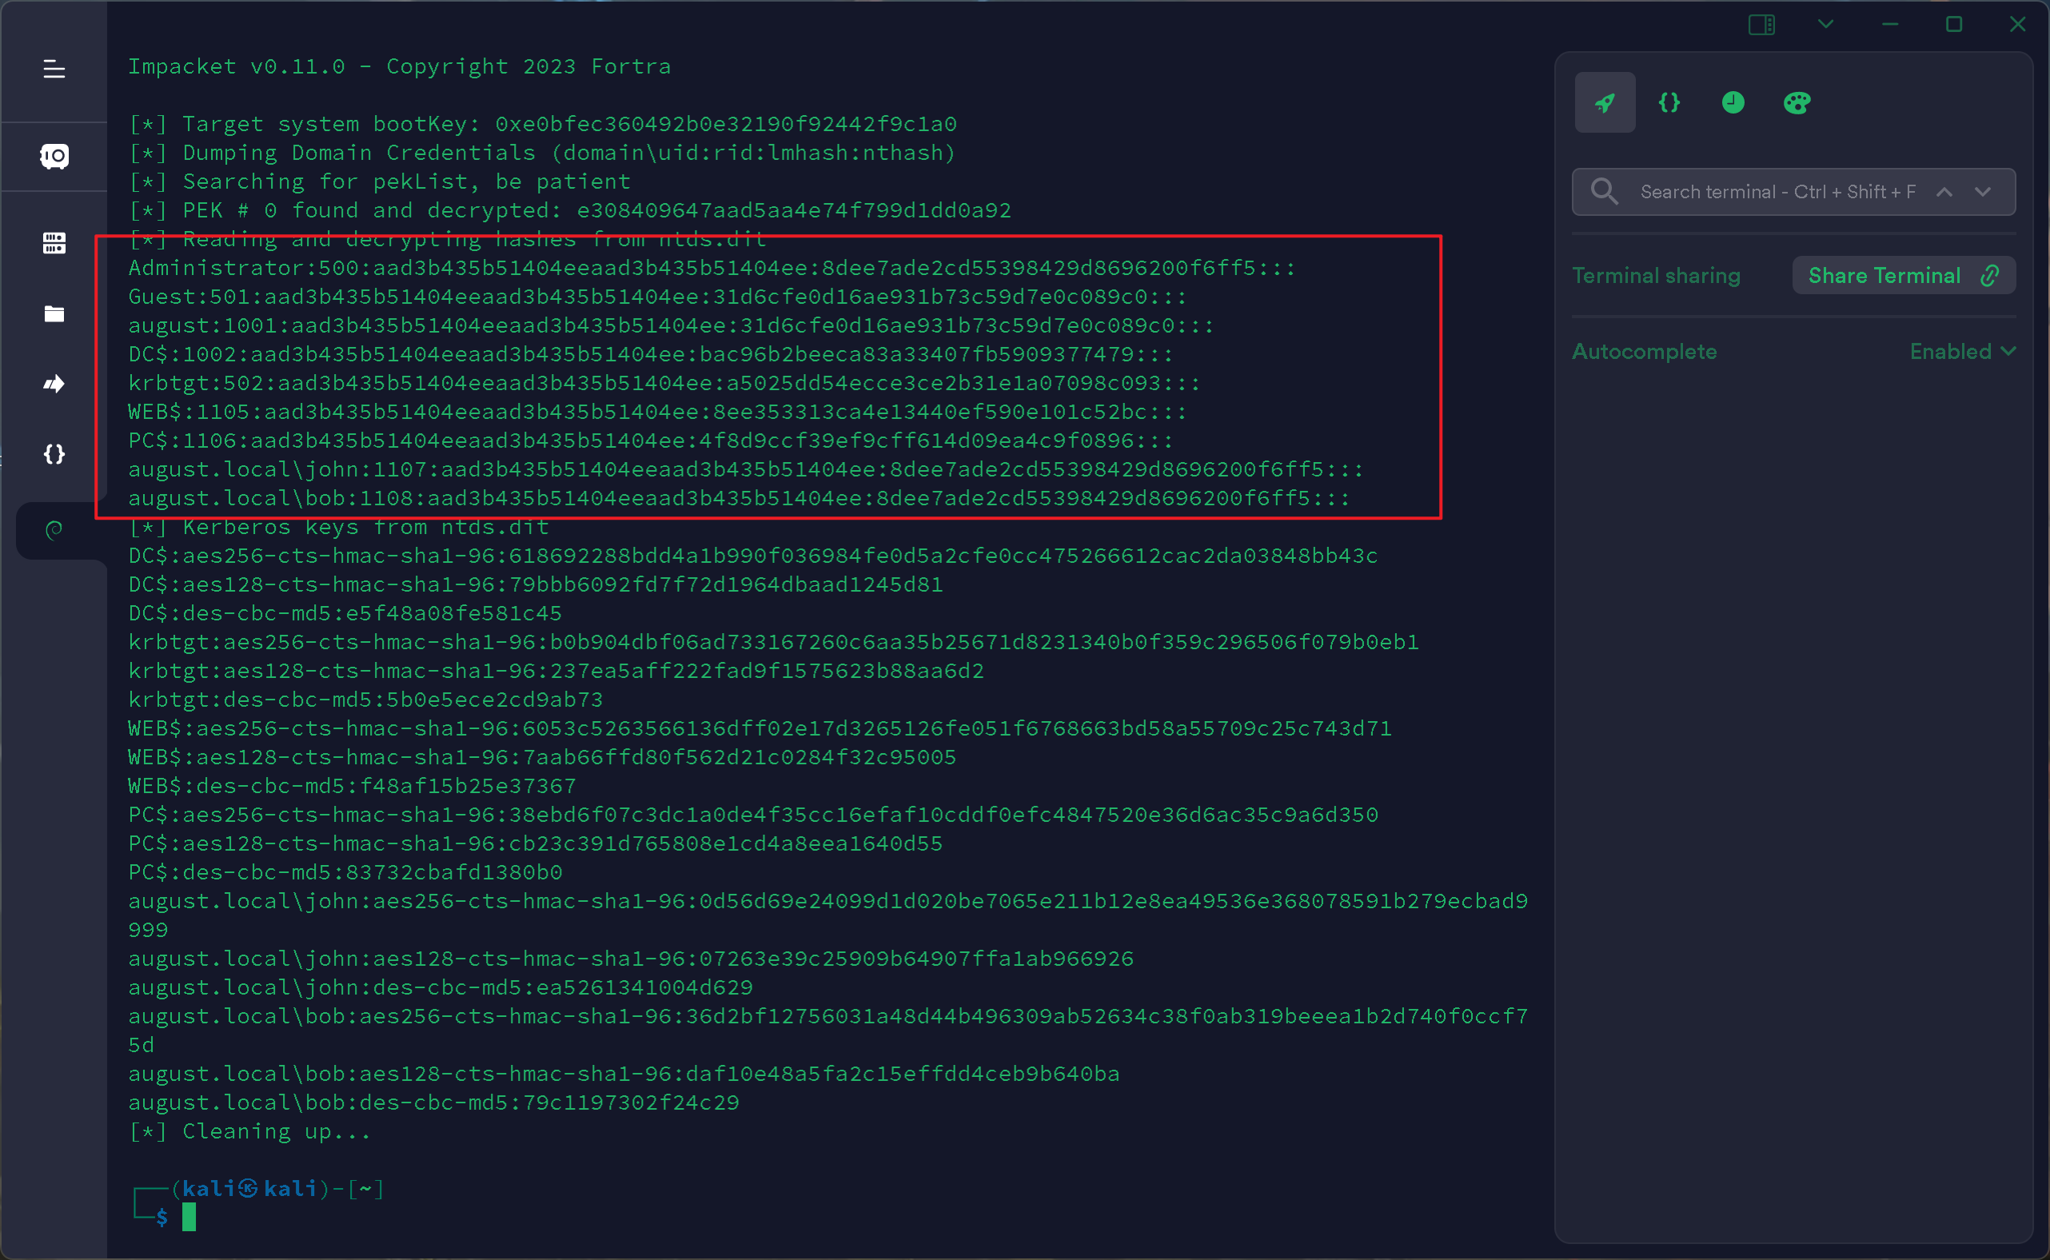Expand the Autocomplete Enabled dropdown
The width and height of the screenshot is (2050, 1260).
click(x=1963, y=352)
